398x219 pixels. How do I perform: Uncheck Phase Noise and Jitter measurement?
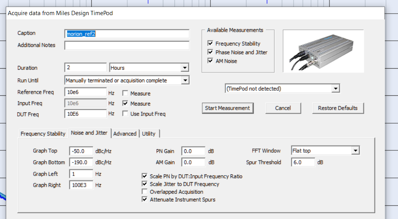click(210, 52)
